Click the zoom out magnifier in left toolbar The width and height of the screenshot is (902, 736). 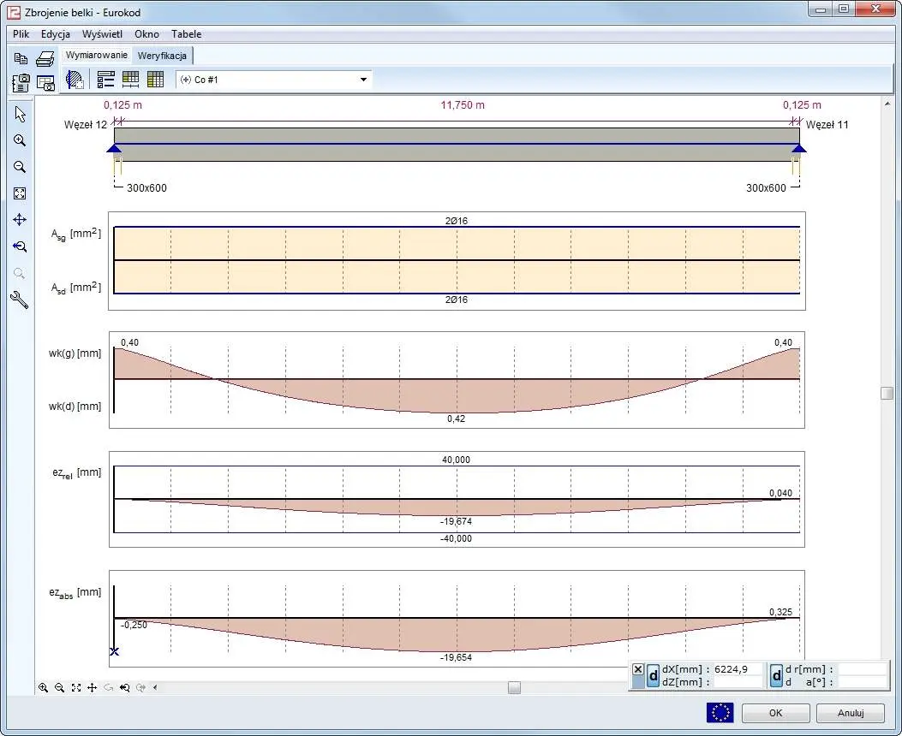pos(20,168)
